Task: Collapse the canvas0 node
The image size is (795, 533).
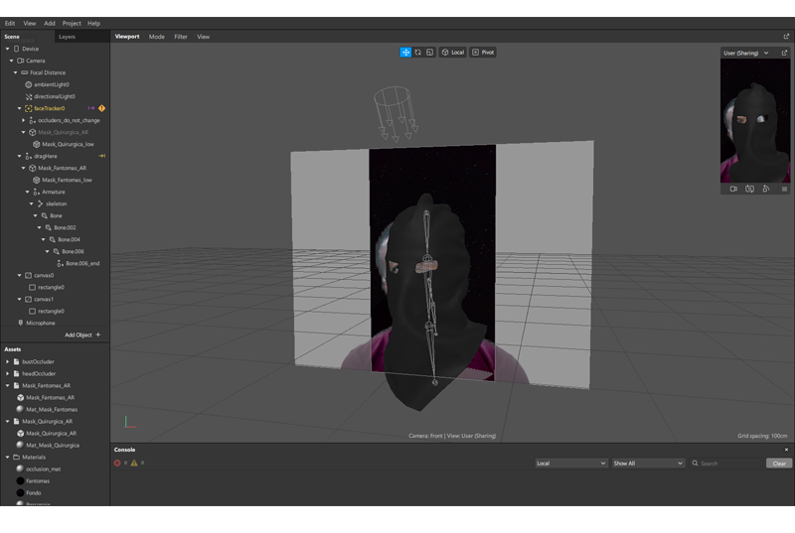Action: pos(20,275)
